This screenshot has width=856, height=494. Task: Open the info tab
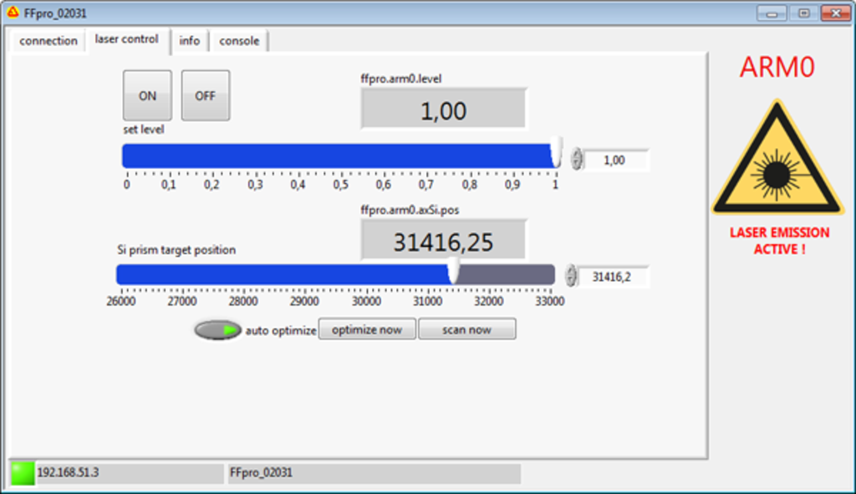[x=190, y=41]
